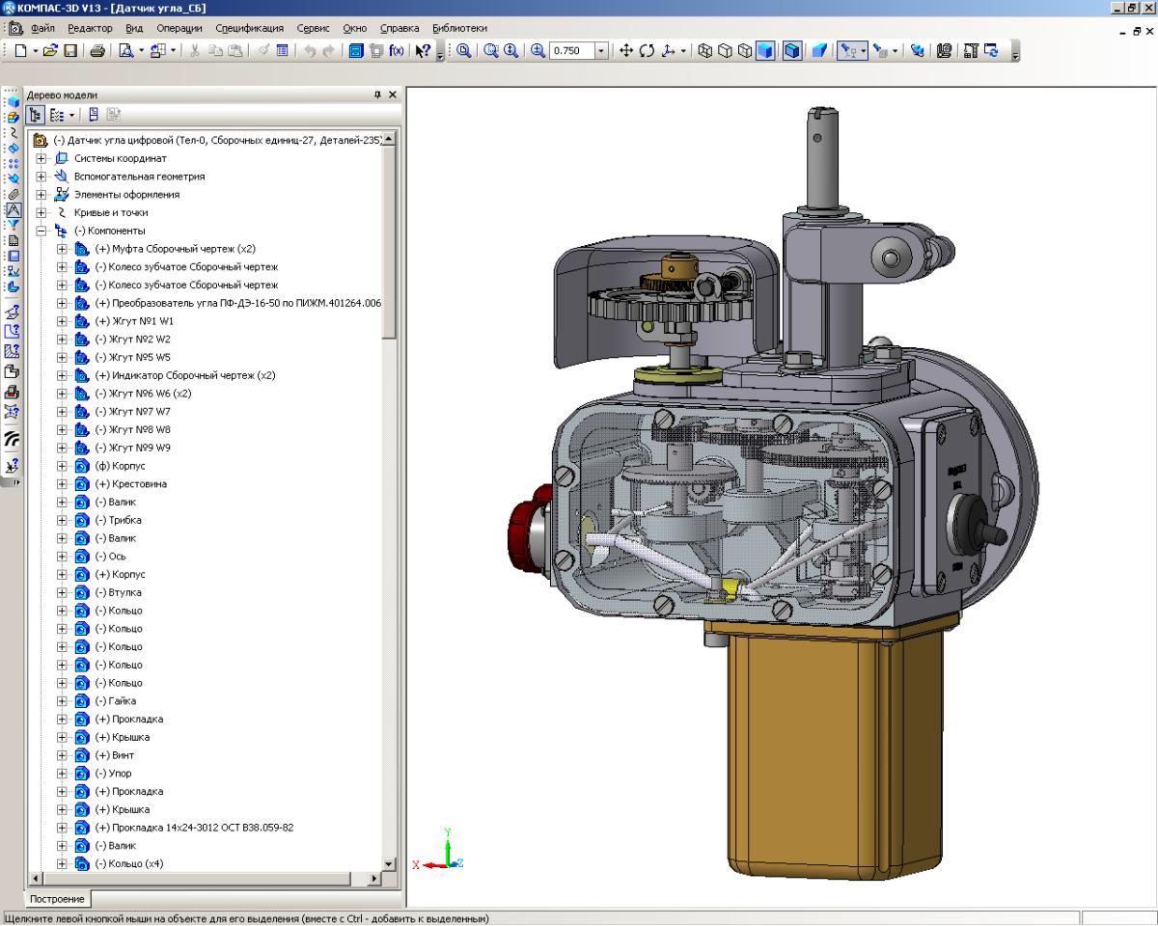Open the zoom scale dropdown
This screenshot has width=1158, height=926.
pos(602,51)
